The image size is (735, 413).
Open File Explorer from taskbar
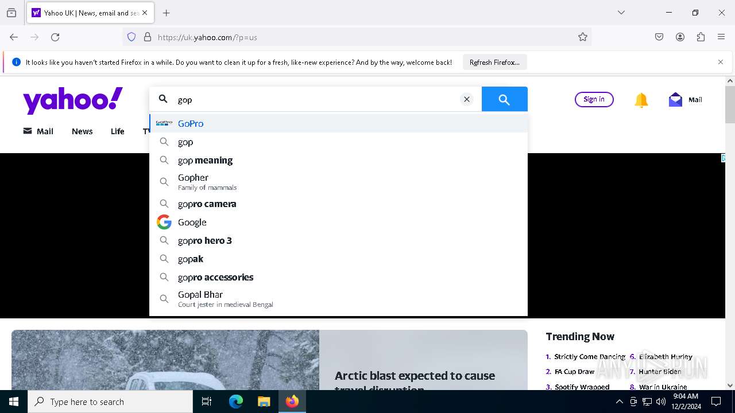[x=264, y=402]
